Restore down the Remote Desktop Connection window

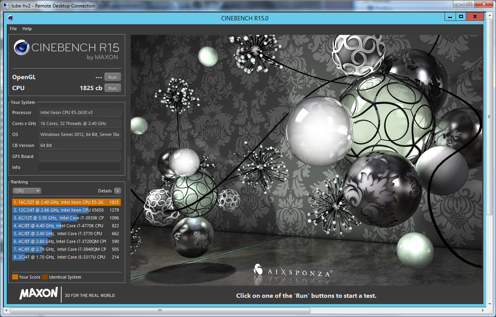(469, 4)
